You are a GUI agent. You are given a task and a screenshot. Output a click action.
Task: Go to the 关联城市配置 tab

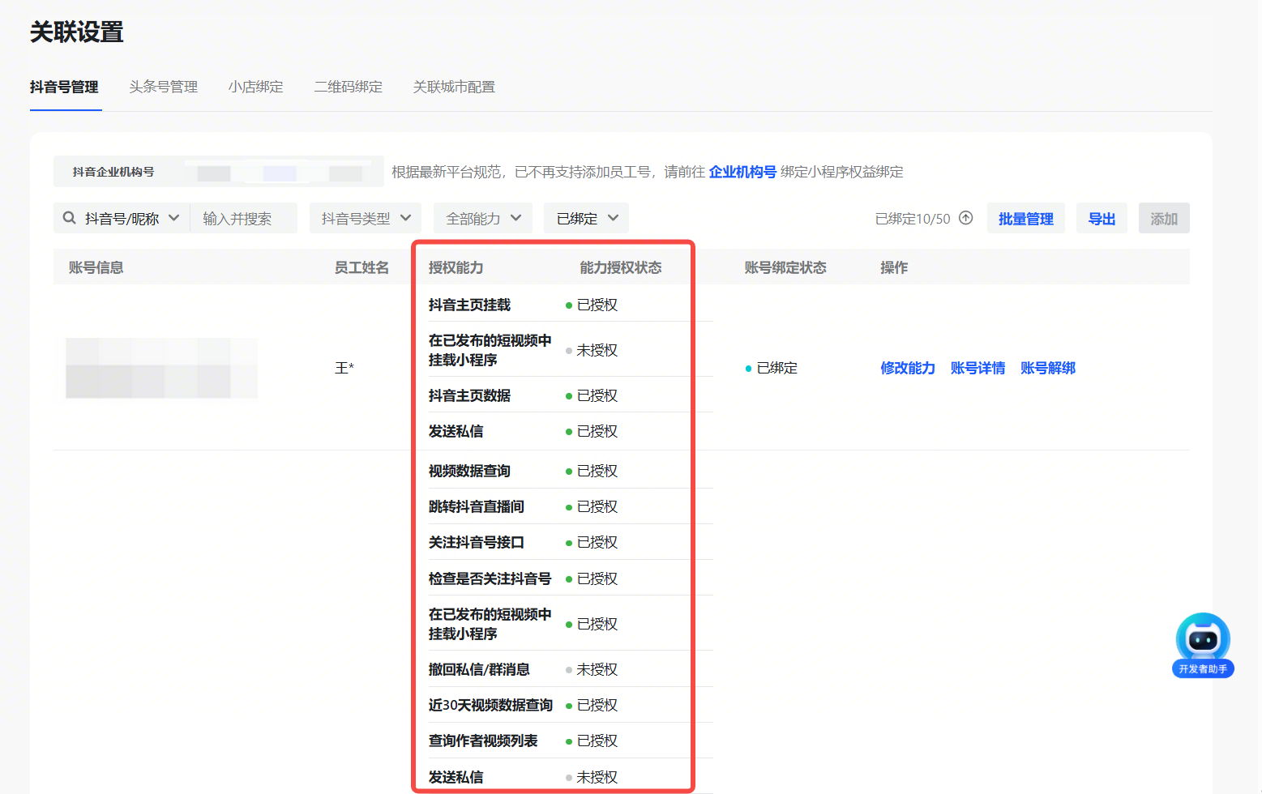[454, 87]
